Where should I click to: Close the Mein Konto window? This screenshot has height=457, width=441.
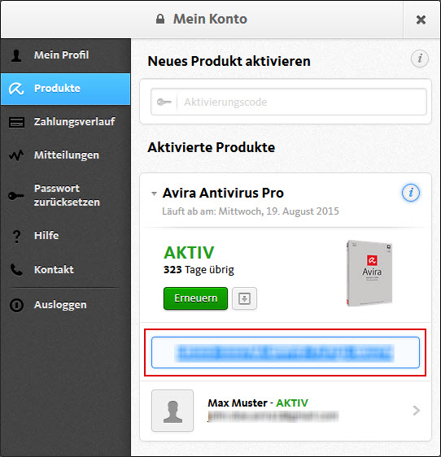coord(421,20)
